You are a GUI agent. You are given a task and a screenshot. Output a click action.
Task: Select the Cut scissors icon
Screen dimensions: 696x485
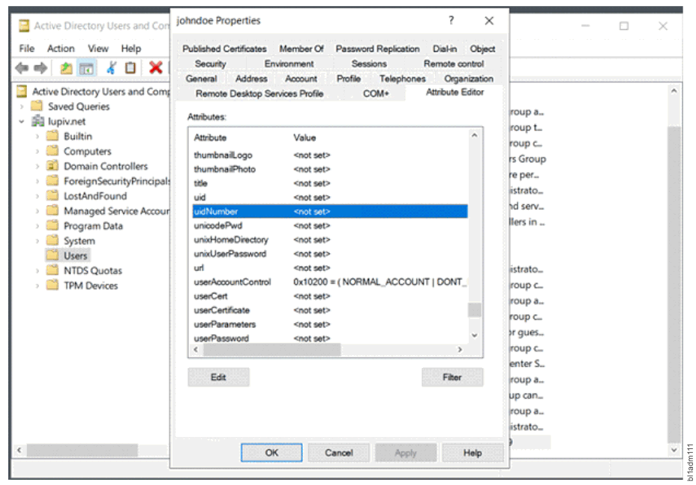(112, 67)
